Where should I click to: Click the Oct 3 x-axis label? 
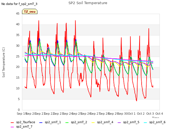pyautogui.click(x=150, y=114)
